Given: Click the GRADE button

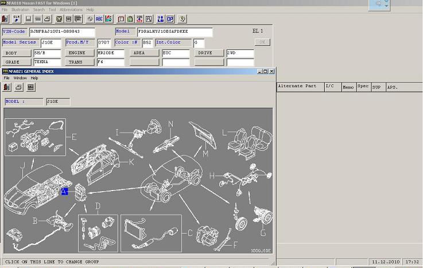Looking at the screenshot, I should click(17, 62).
